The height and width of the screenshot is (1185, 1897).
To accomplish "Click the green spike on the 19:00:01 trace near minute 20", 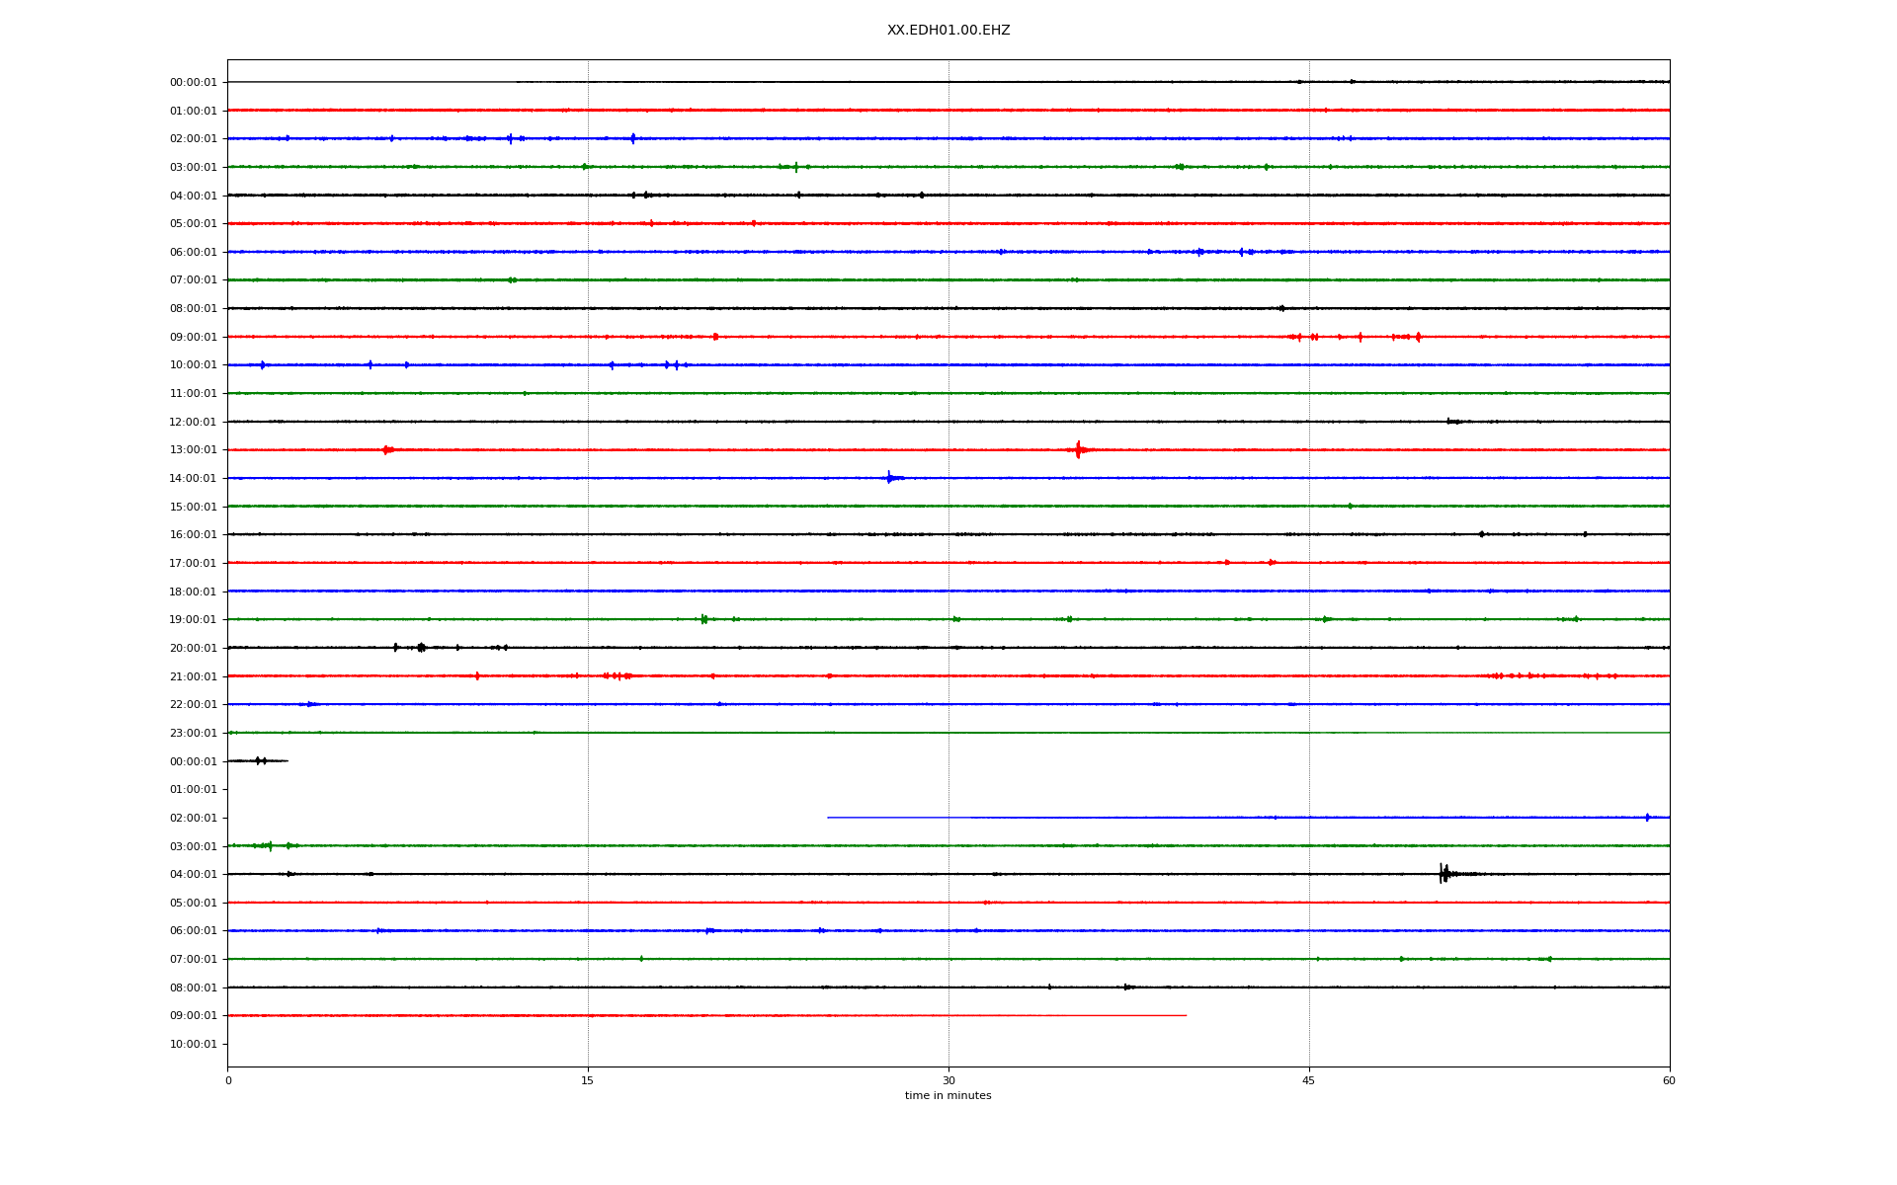I will click(703, 619).
